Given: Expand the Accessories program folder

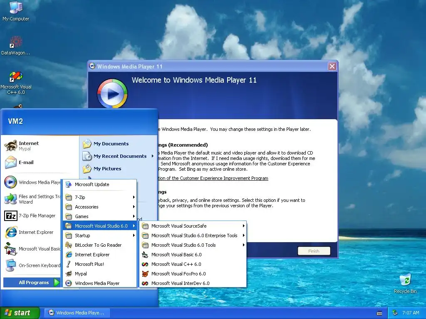Looking at the screenshot, I should point(100,207).
